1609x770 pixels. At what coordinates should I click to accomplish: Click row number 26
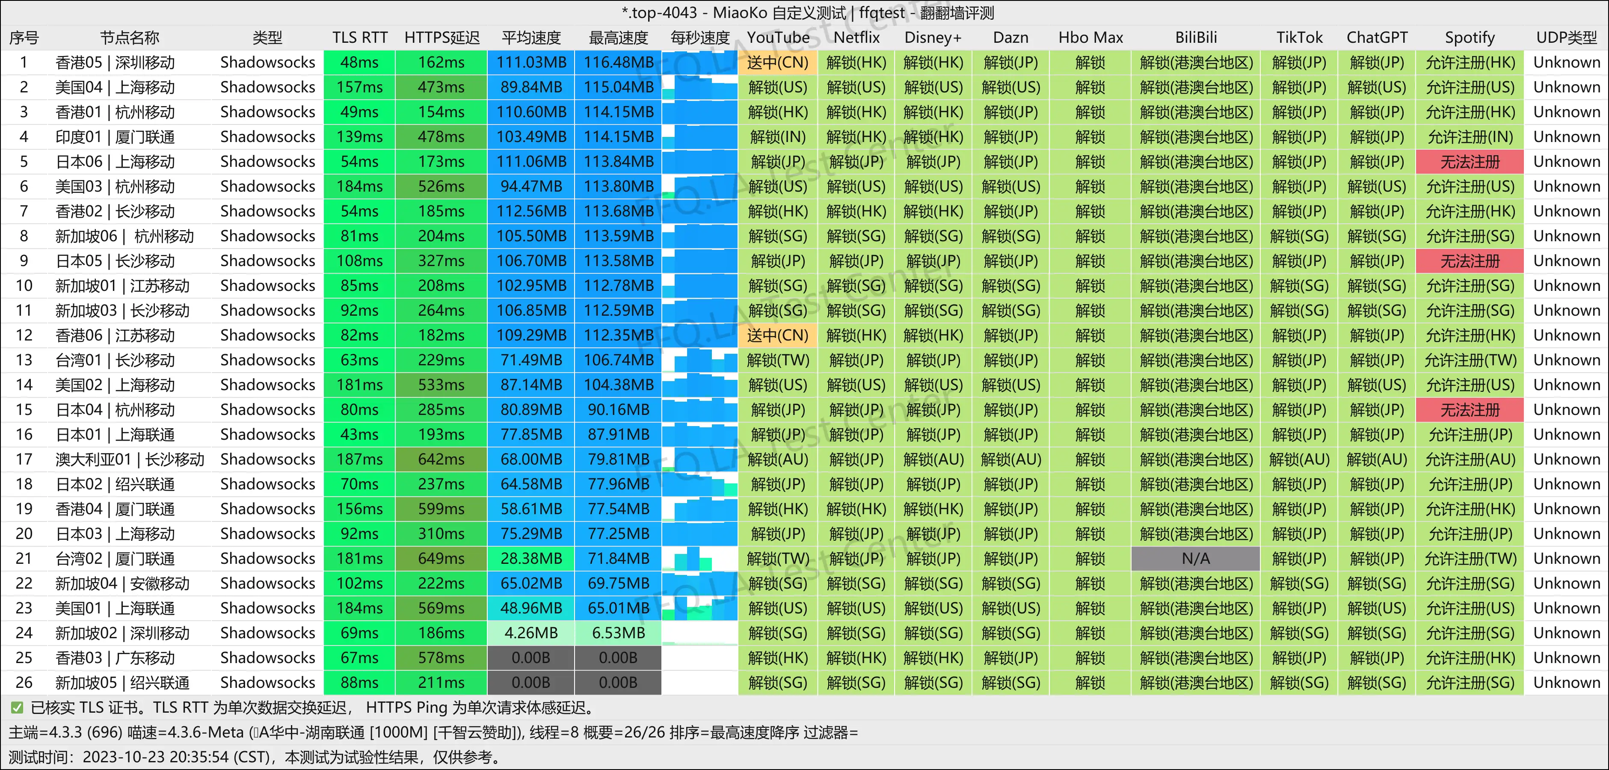point(24,683)
